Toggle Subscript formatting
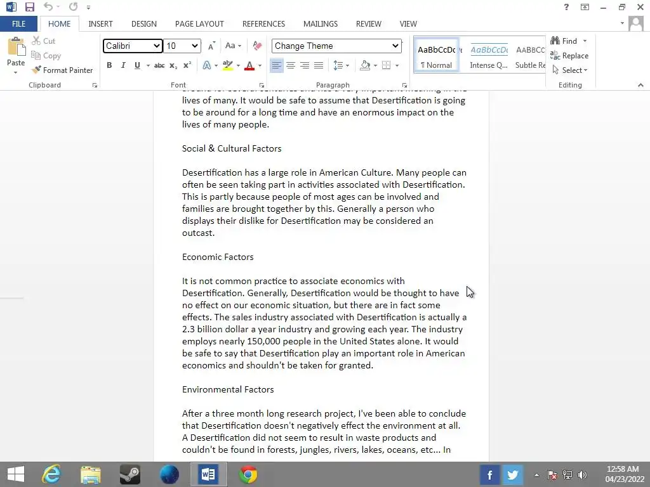The height and width of the screenshot is (487, 650). (173, 65)
